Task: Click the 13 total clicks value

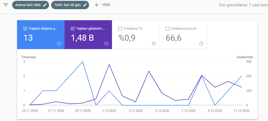Action: [x=28, y=38]
